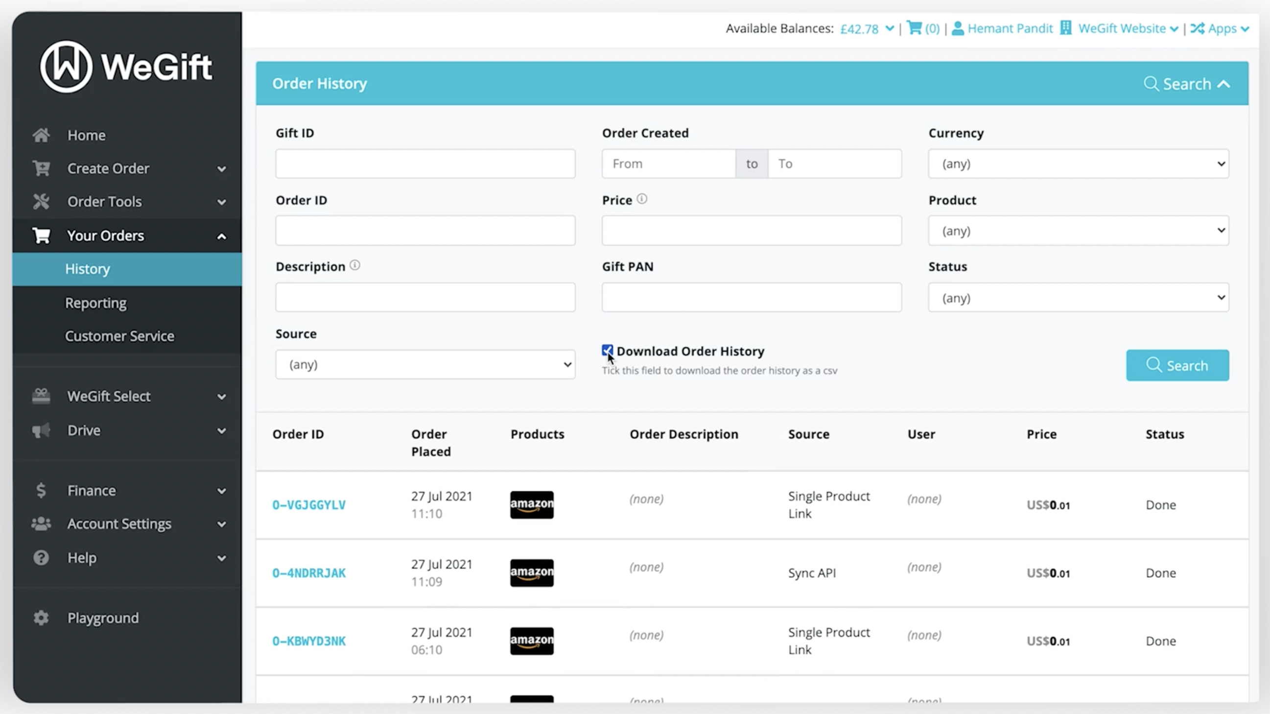Click Amazon logo in first order row

[x=532, y=504]
